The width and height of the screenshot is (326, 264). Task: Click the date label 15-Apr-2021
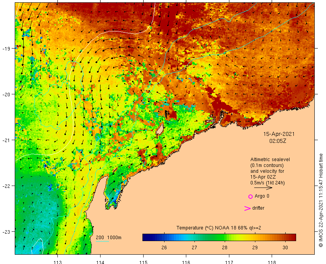[279, 134]
